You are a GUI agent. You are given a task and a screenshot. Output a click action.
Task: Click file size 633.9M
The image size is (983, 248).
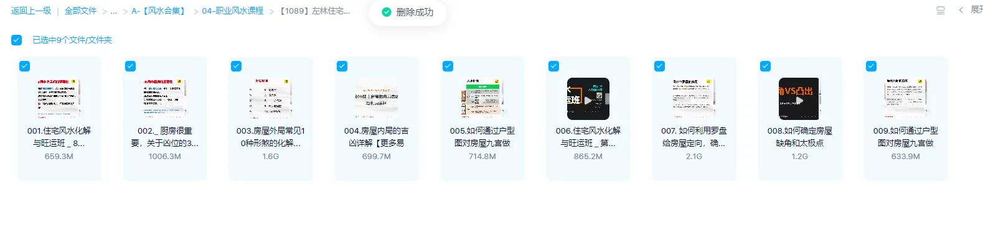point(906,157)
